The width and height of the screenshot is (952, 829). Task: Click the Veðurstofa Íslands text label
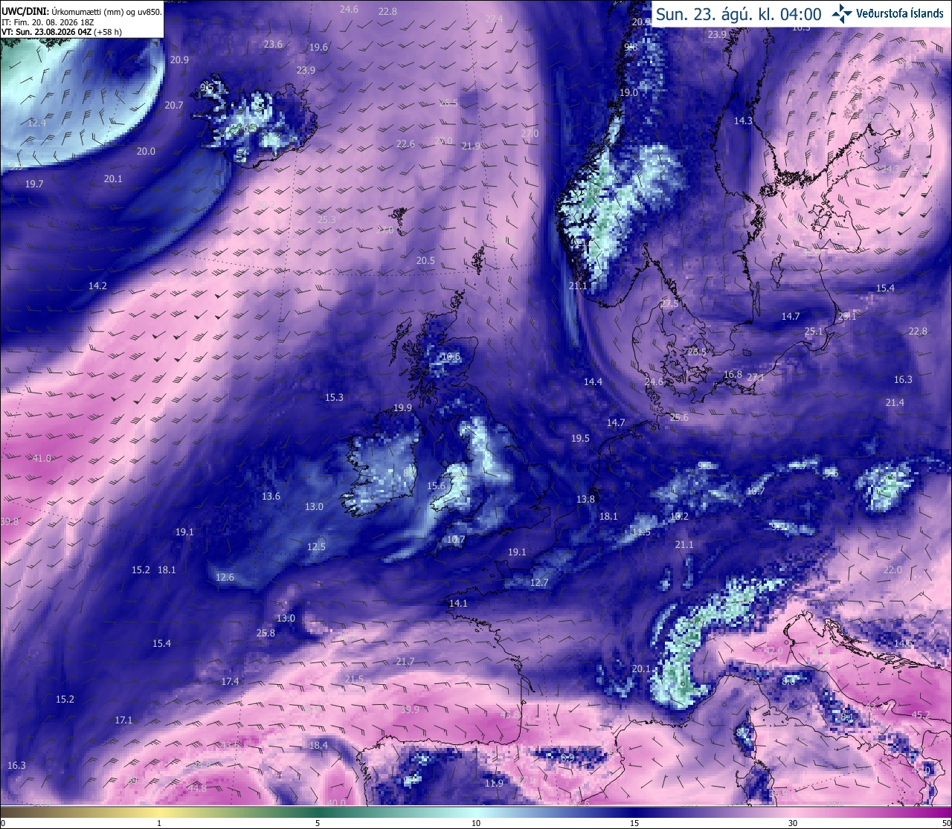point(900,13)
